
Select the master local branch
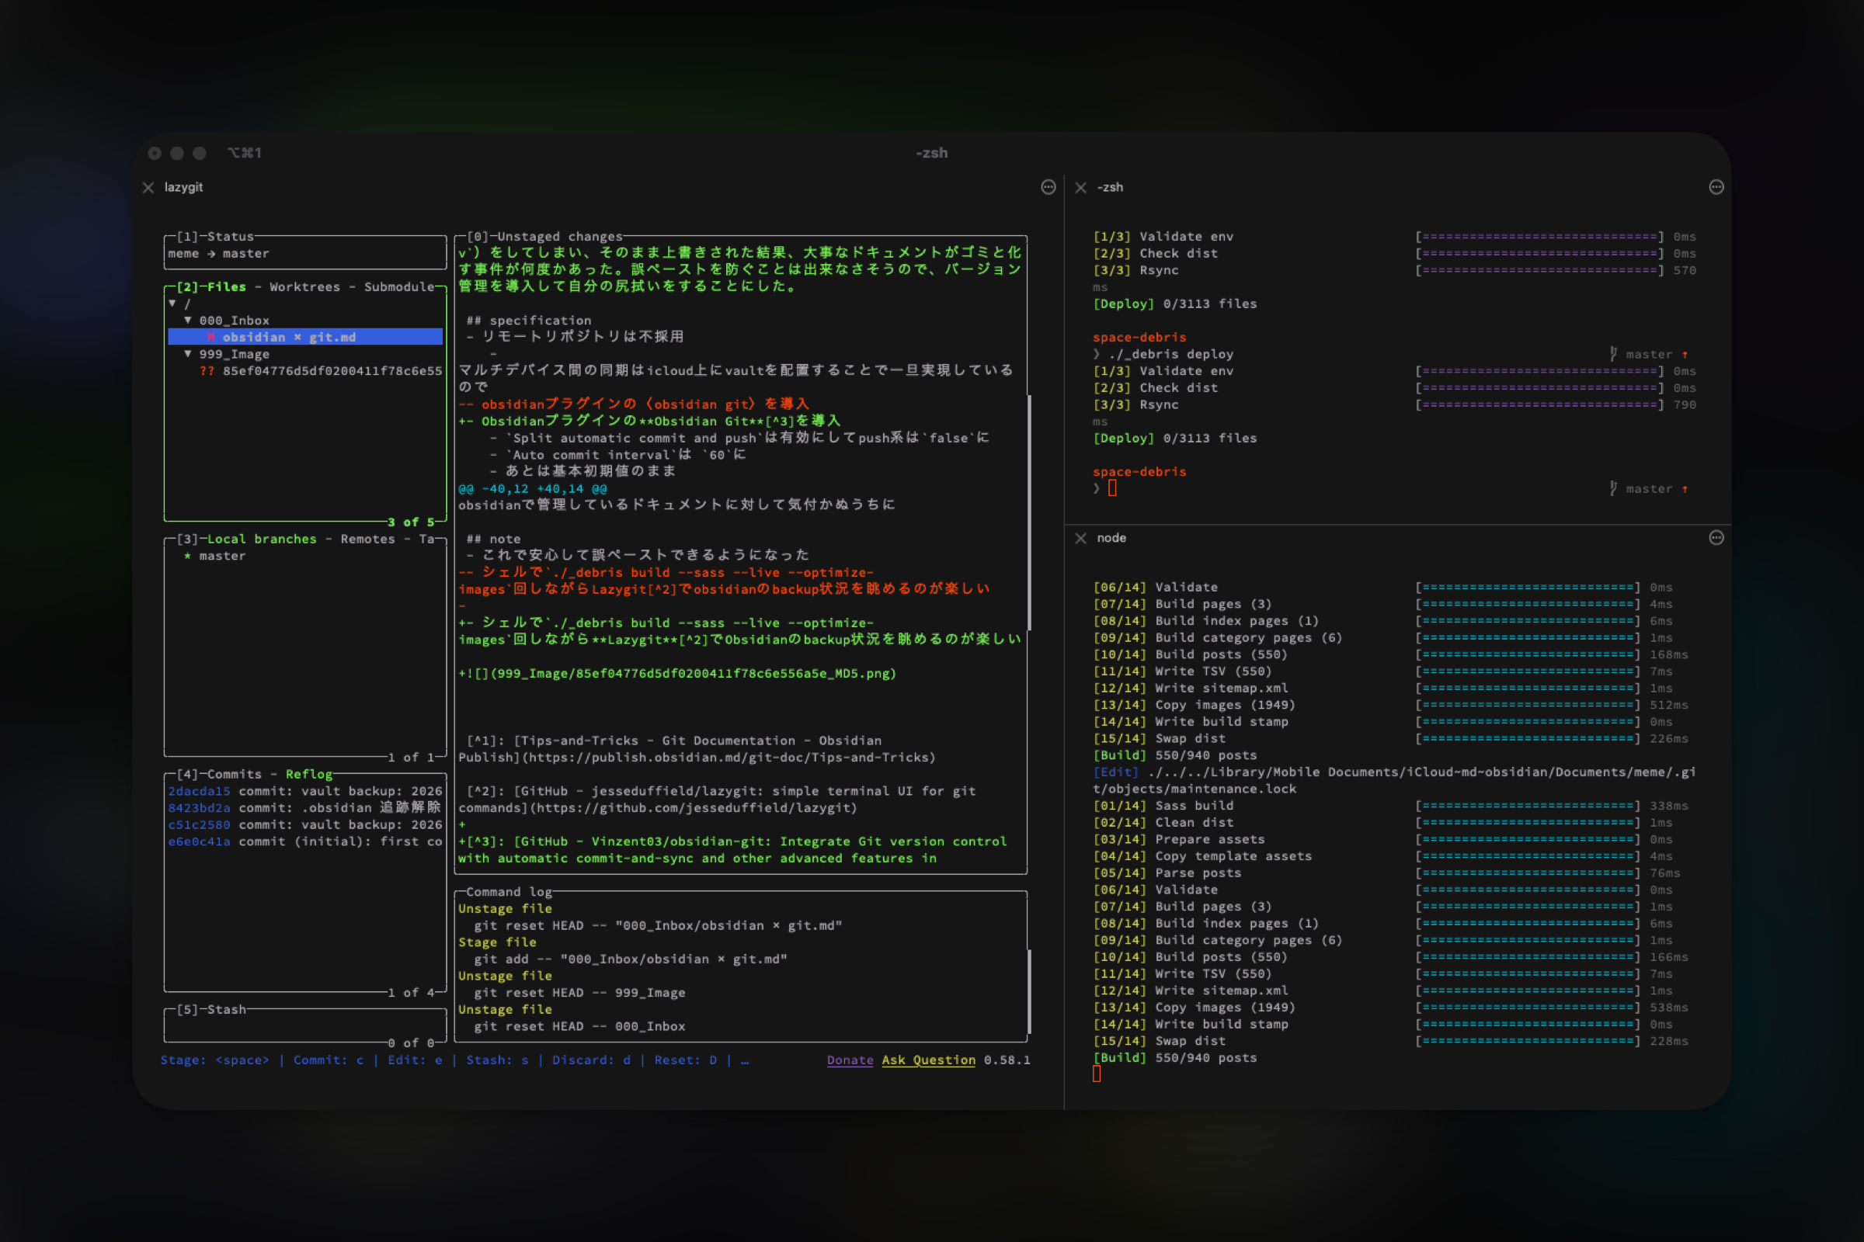(x=222, y=556)
